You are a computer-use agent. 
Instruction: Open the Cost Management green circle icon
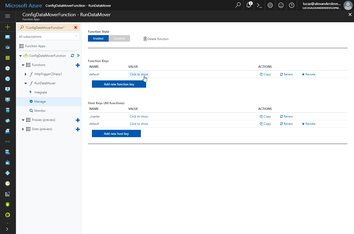8,215
